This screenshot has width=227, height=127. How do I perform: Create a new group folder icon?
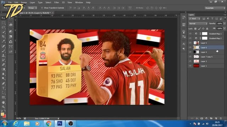(211, 119)
